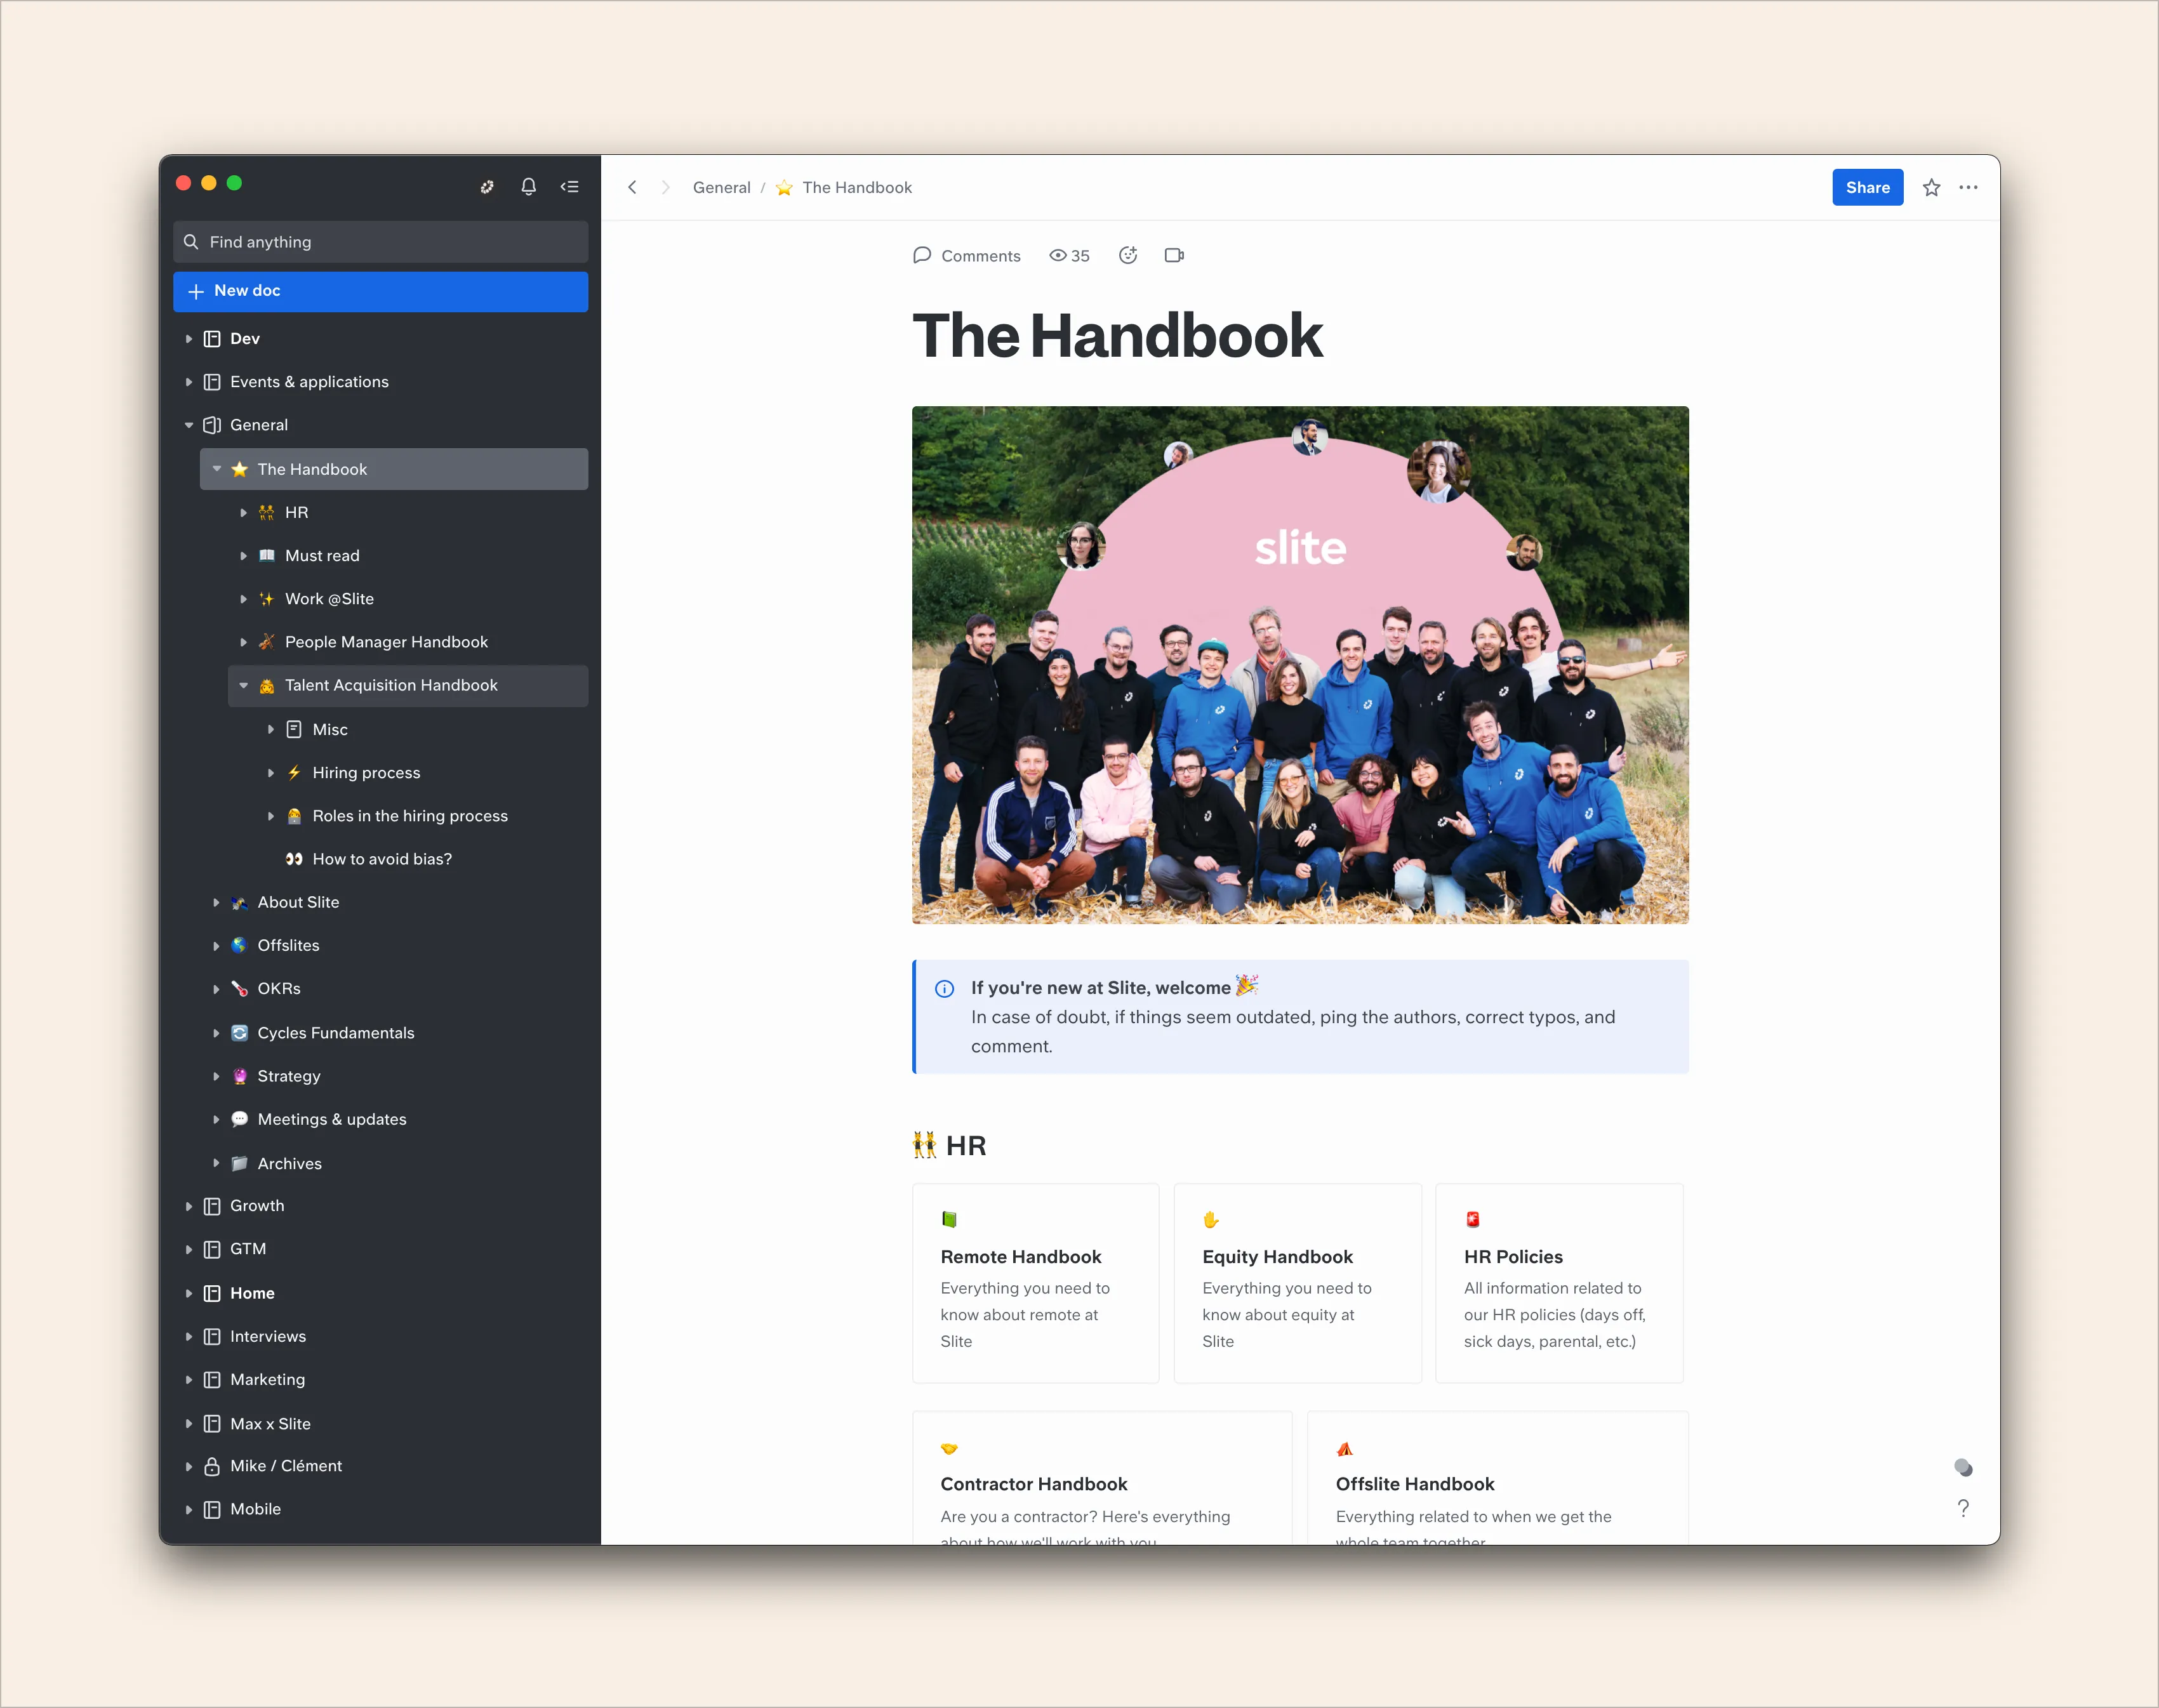
Task: Expand the Roles in the hiring process arrow
Action: click(x=270, y=816)
